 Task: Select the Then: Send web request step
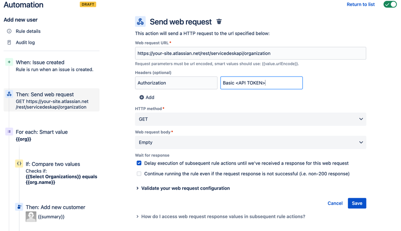coord(51,100)
